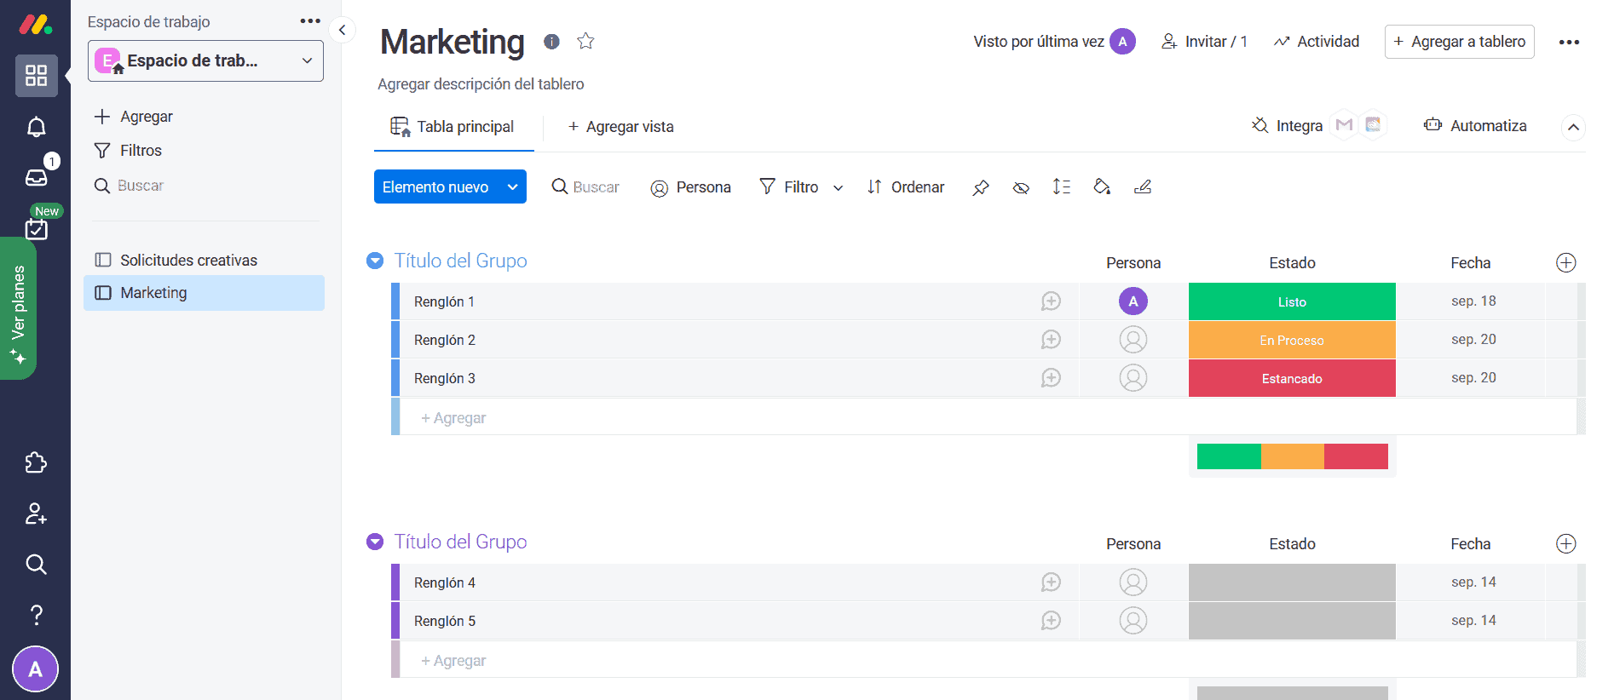Collapse the board header with up chevron
Viewport: 1614px width, 700px height.
[x=1573, y=127]
